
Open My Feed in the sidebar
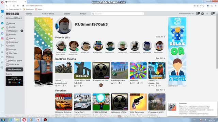click(x=12, y=53)
